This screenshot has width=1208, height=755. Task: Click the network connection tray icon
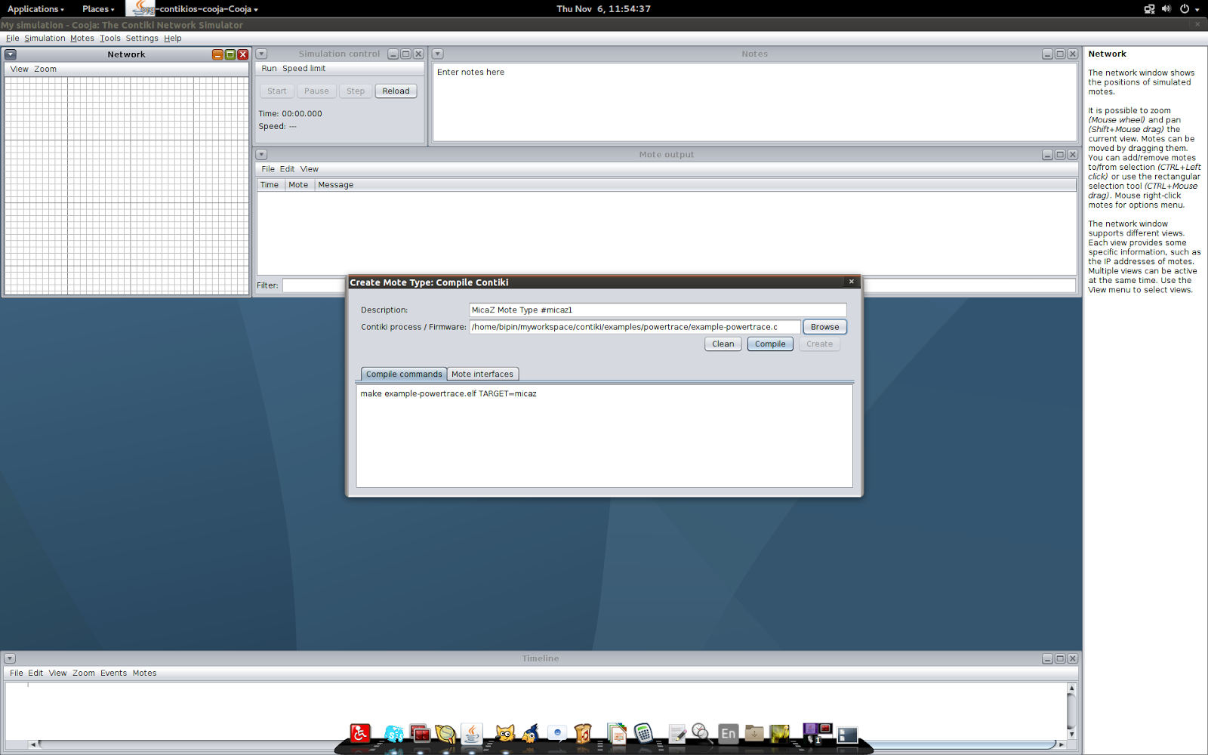pyautogui.click(x=1149, y=9)
